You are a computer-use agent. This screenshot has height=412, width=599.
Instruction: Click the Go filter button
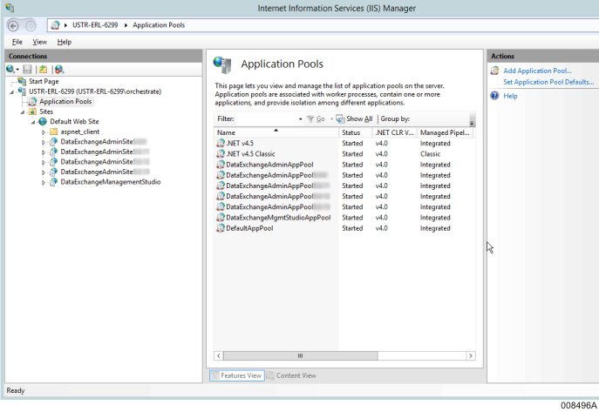tap(317, 119)
